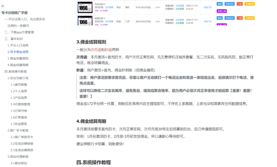Viewport: 277px width, 167px height.
Task: Click blue edit button in 185G row
Action: pos(220,4)
